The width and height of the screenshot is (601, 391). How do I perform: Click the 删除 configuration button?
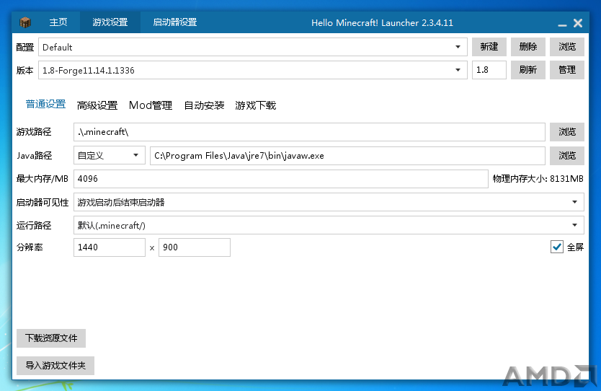[527, 47]
